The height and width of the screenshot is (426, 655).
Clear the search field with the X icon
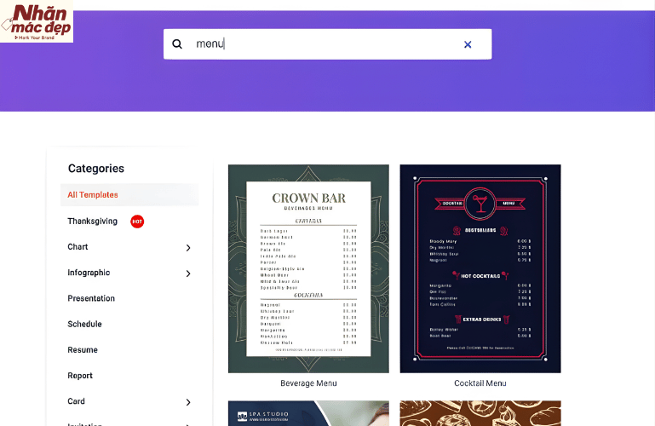[468, 44]
